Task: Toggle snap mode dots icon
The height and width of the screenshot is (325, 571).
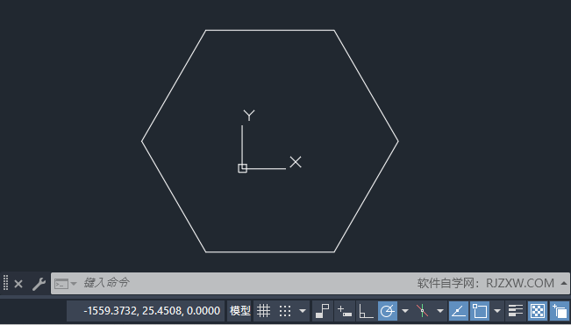Action: [x=285, y=311]
